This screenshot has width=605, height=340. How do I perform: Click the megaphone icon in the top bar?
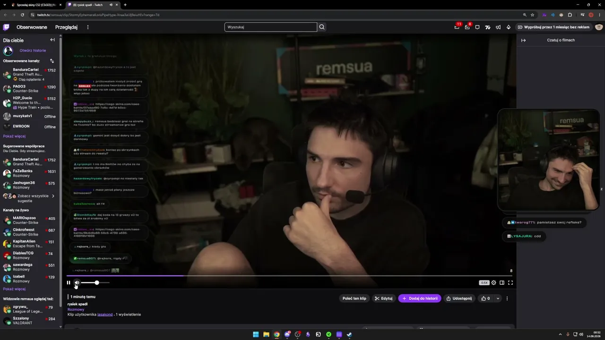tap(498, 27)
